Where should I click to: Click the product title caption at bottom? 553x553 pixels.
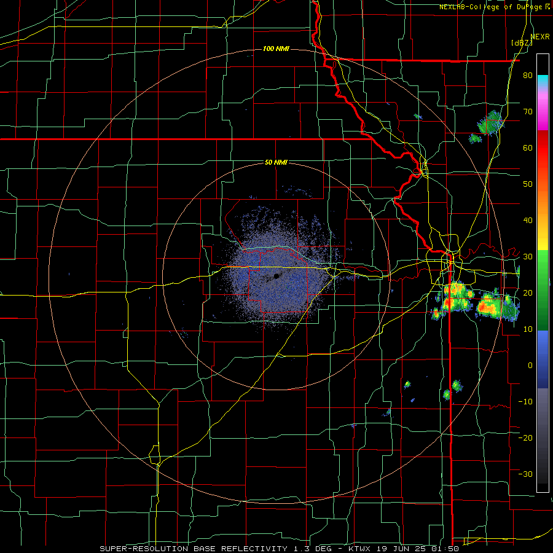[279, 549]
